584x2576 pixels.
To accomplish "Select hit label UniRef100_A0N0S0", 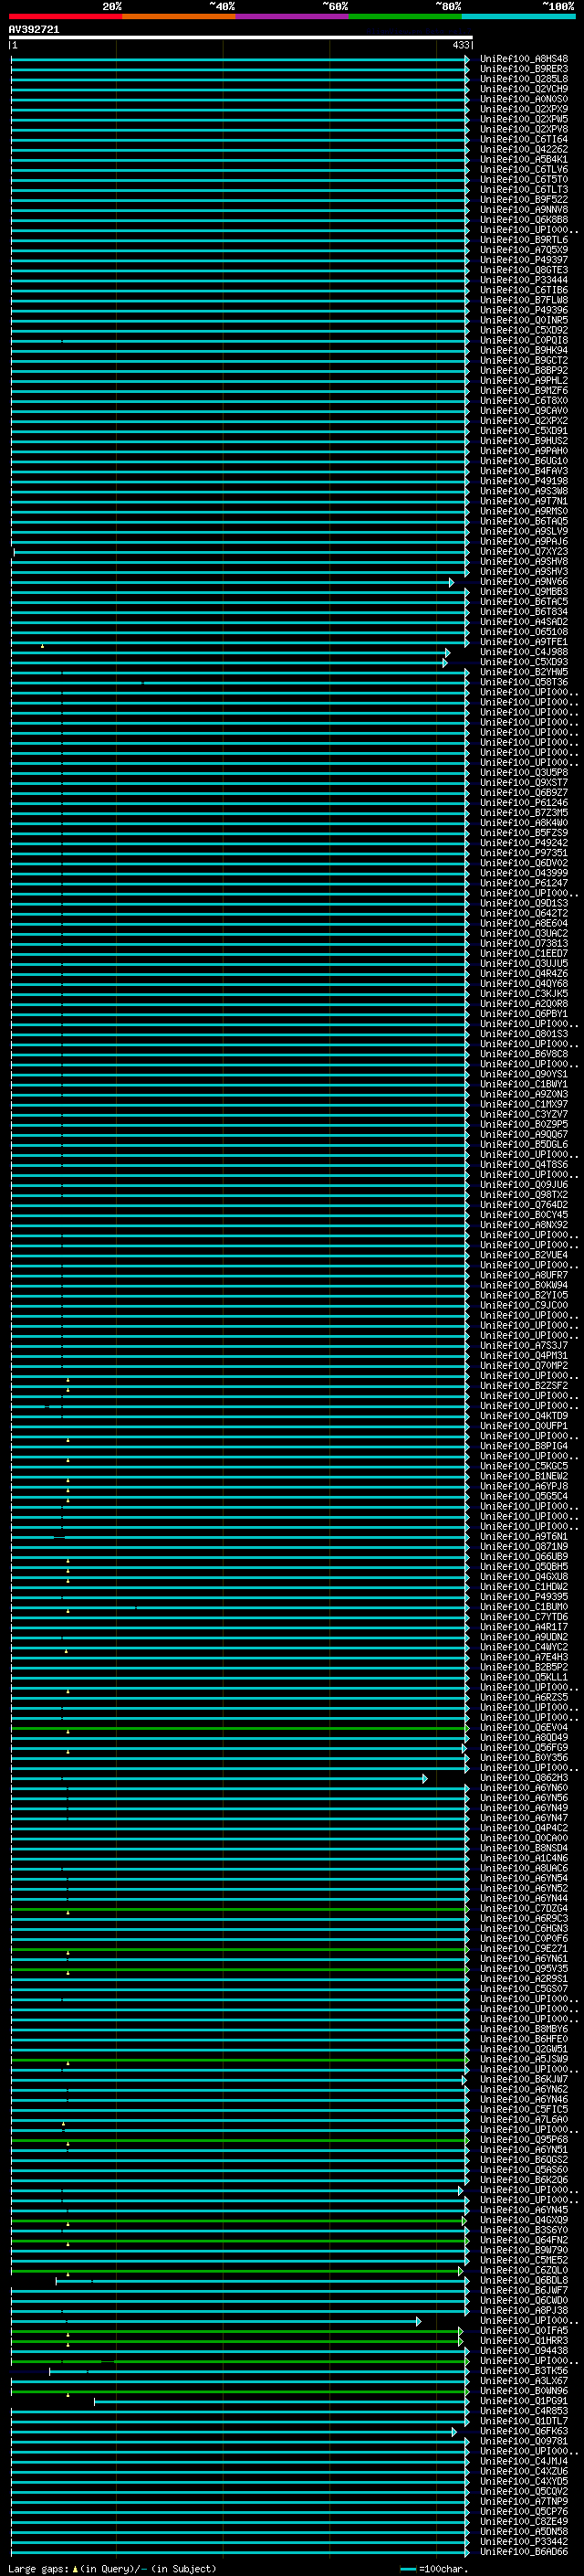I will click(x=524, y=99).
